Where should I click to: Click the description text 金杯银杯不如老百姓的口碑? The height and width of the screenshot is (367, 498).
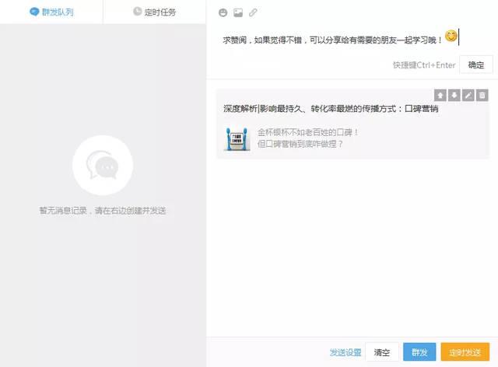[x=308, y=132]
